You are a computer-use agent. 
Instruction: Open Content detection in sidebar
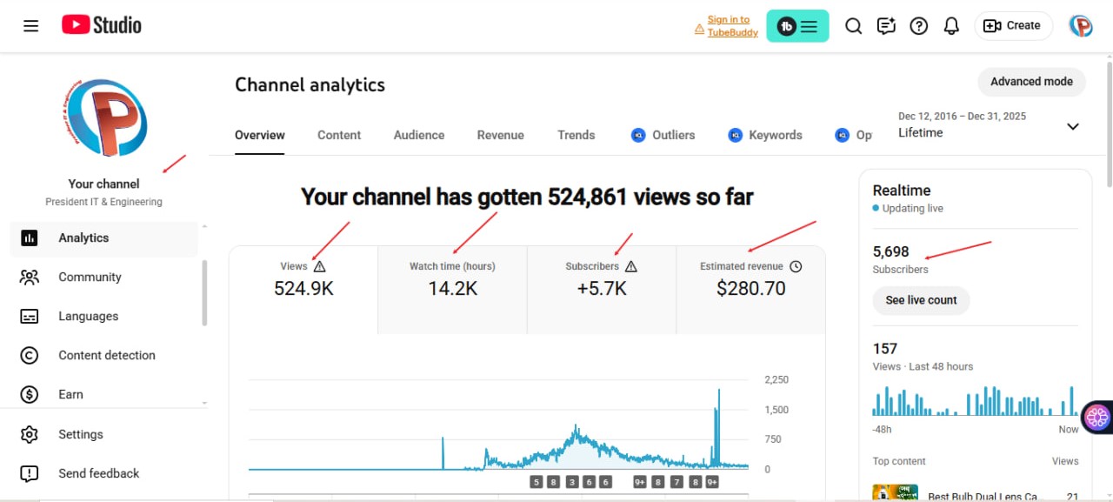[x=106, y=355]
